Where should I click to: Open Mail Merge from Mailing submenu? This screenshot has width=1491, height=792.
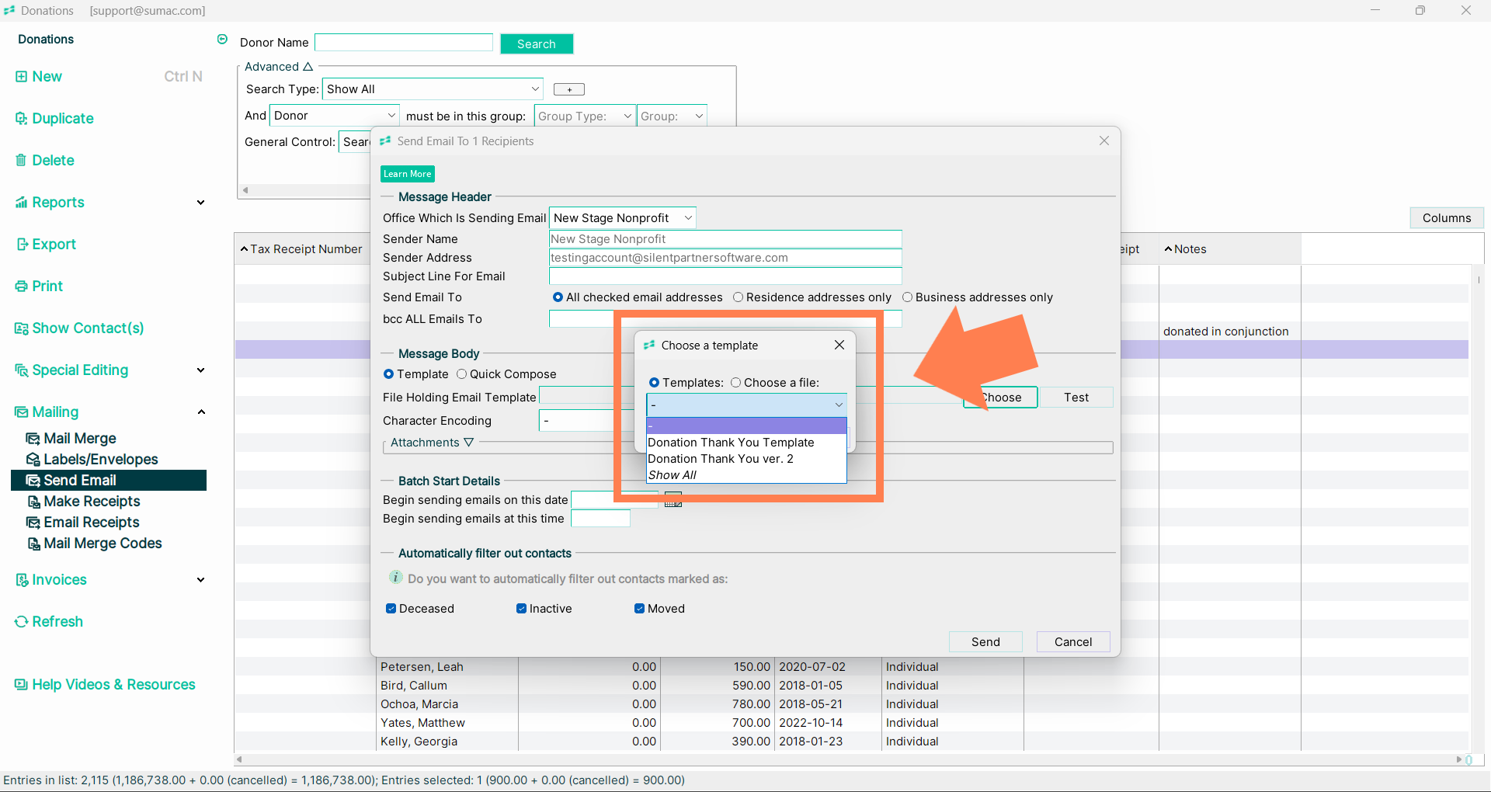(x=80, y=439)
